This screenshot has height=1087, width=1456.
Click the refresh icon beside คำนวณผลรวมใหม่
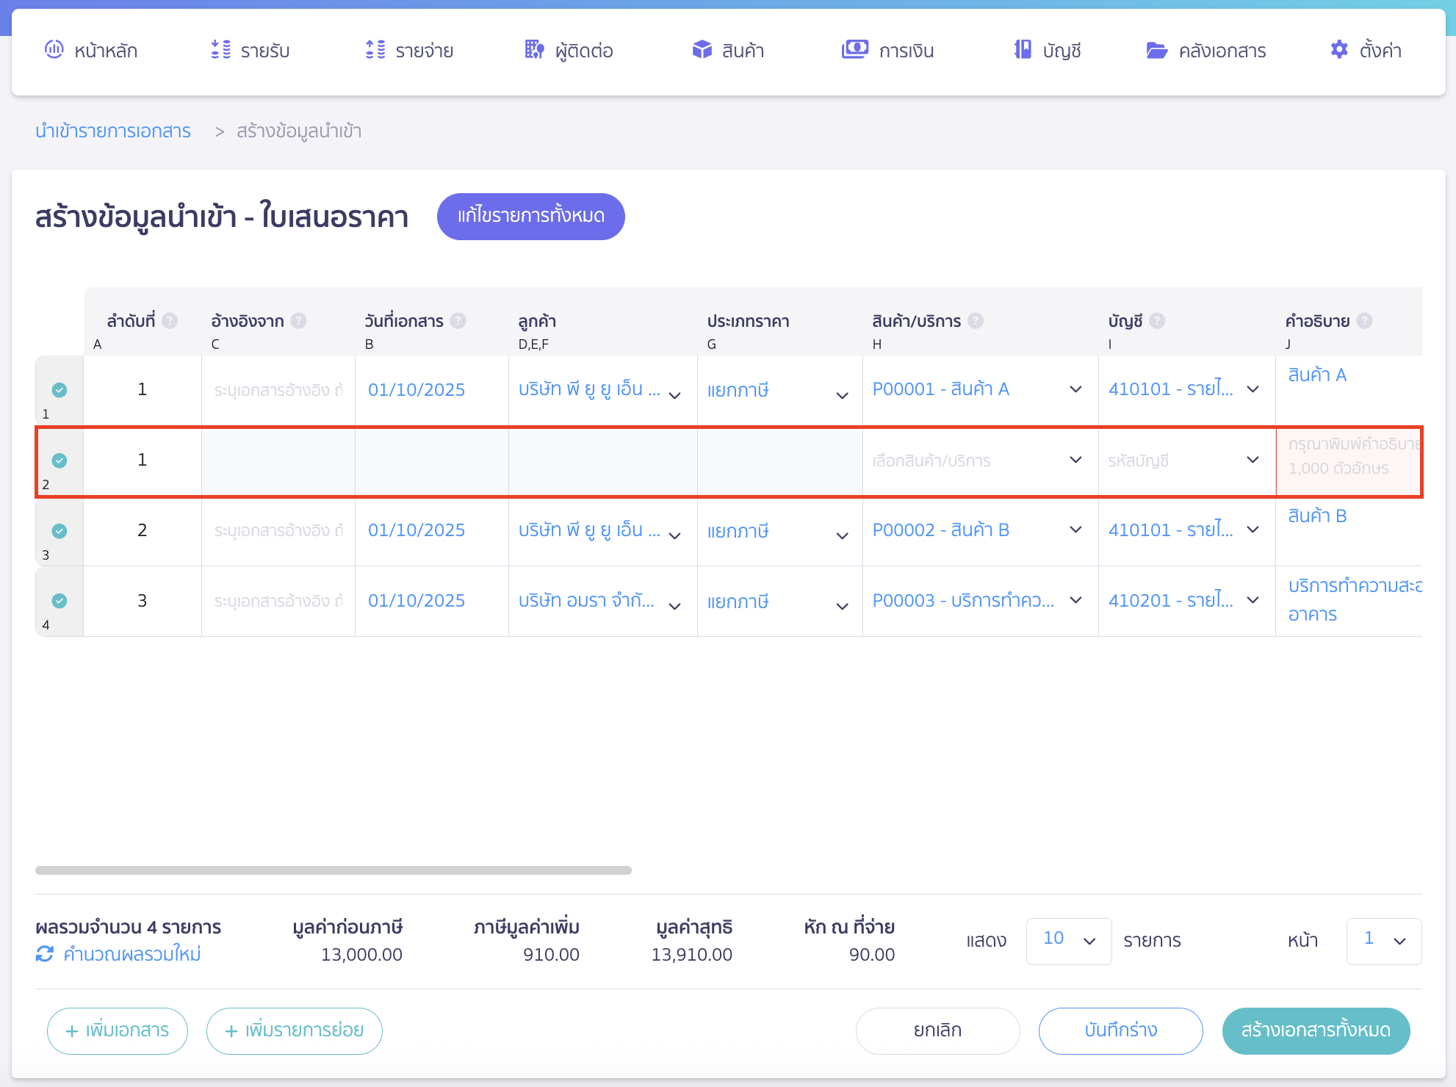[x=45, y=954]
